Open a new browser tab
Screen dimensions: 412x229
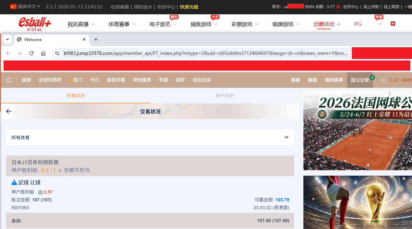[96, 39]
